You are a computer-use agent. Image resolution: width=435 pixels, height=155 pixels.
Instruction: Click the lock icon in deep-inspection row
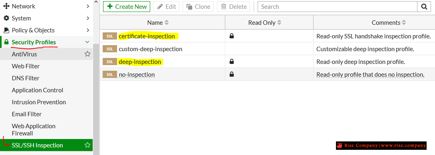tap(232, 62)
